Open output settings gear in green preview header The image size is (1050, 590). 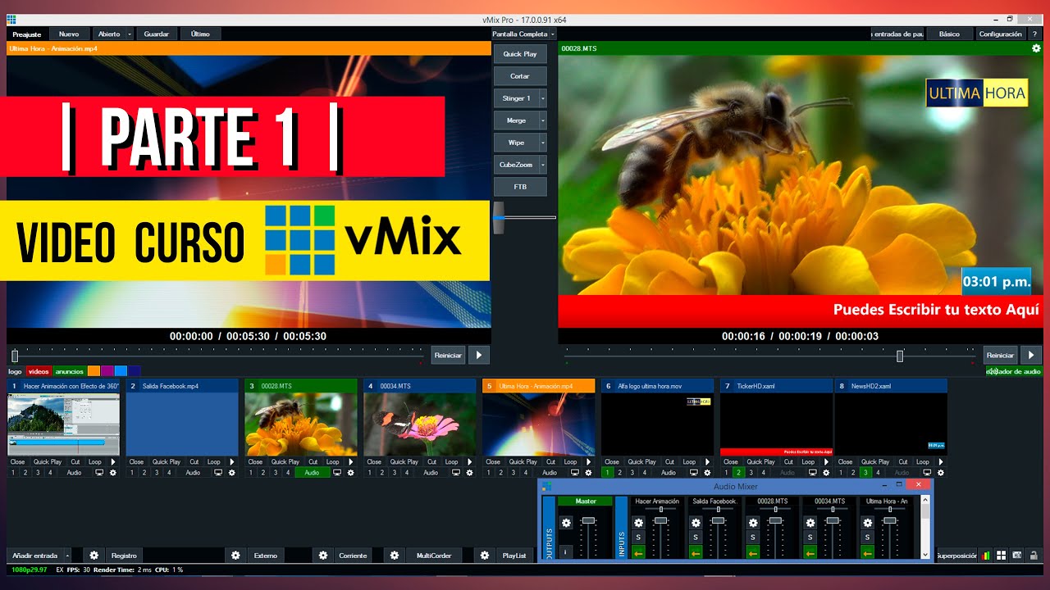click(x=1036, y=48)
